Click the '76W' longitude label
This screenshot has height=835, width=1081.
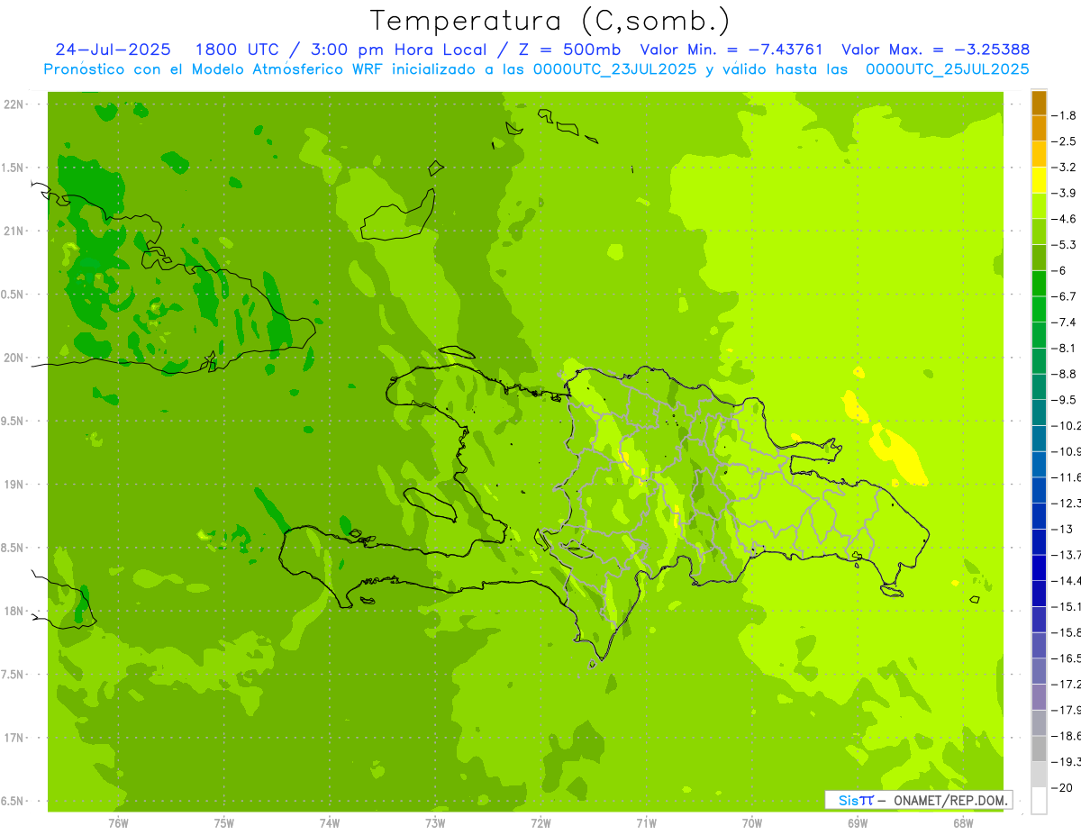[118, 823]
